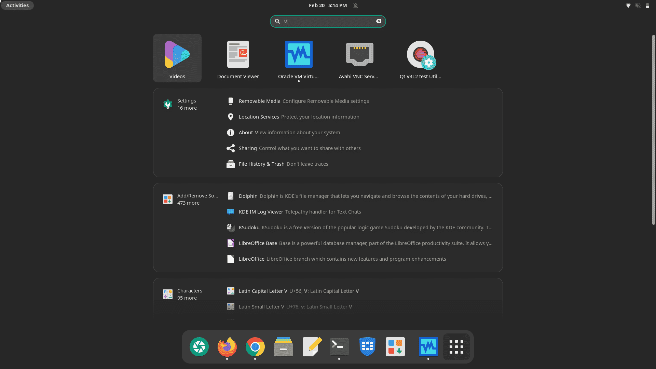
Task: Copy Latin Capital Letter V character
Action: tap(360, 291)
